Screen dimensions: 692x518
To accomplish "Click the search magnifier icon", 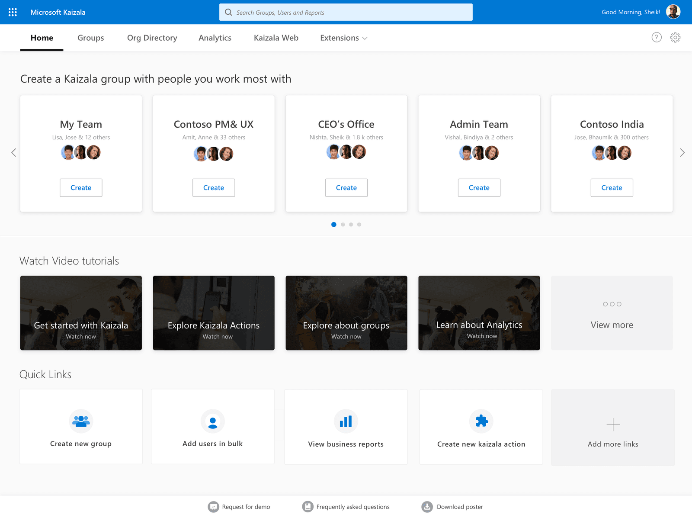I will (228, 12).
